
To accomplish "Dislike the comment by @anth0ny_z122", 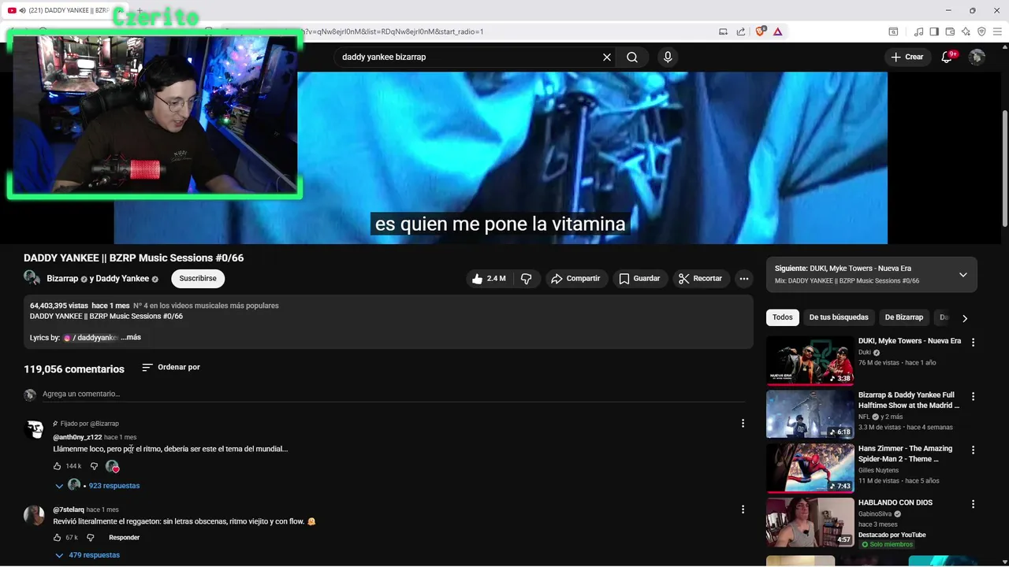I will point(94,466).
